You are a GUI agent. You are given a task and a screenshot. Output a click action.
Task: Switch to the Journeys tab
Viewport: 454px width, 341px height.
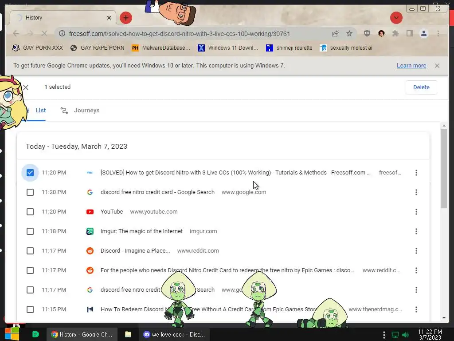click(80, 111)
